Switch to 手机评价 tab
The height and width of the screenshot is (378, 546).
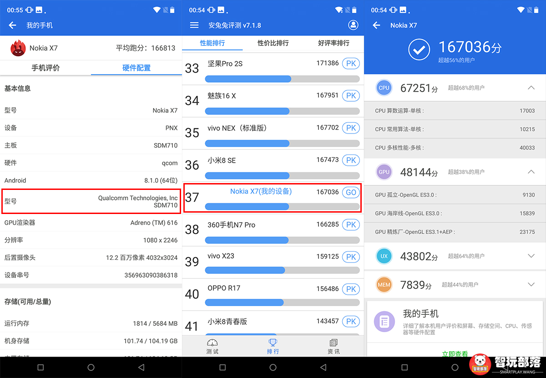tap(45, 68)
